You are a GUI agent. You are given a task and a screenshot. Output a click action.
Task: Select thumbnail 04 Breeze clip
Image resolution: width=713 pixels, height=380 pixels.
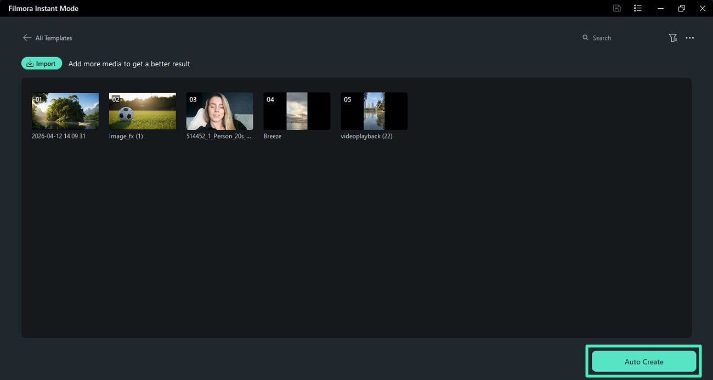[x=297, y=111]
